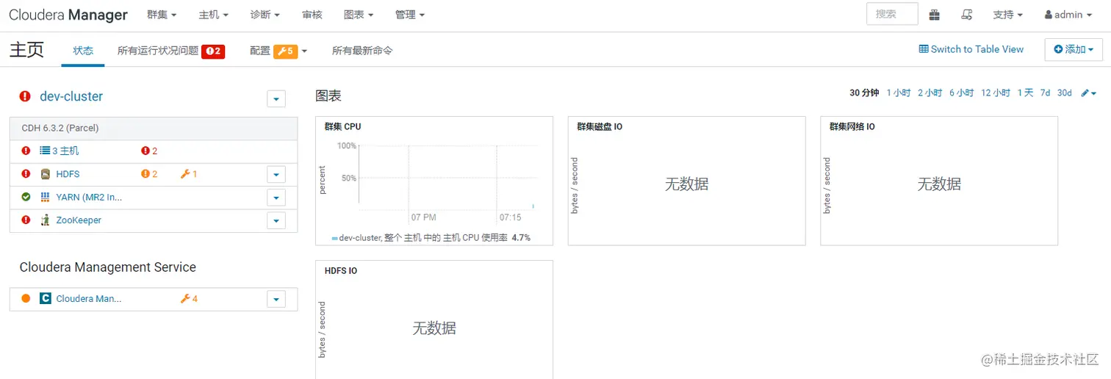The width and height of the screenshot is (1111, 379).
Task: Click the dev-cluster red health alert icon
Action: [x=25, y=96]
